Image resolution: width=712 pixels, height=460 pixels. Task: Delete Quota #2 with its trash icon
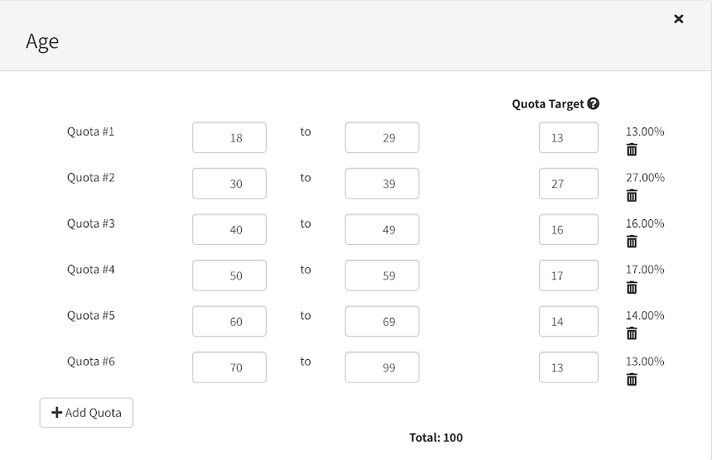pyautogui.click(x=632, y=195)
